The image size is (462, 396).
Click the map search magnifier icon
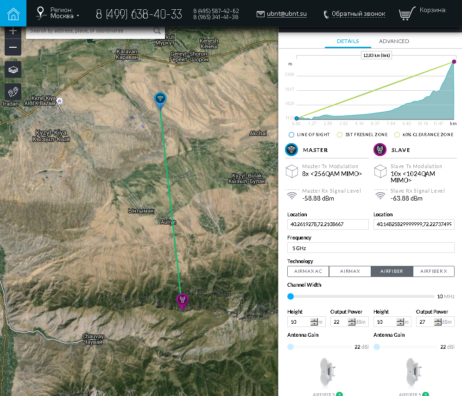(x=157, y=31)
